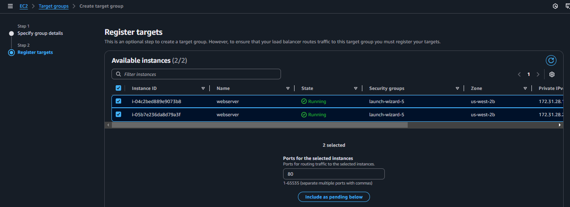Go to previous page of instances
Viewport: 570px width, 207px height.
coord(519,74)
